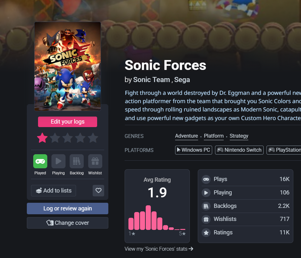The image size is (301, 258).
Task: Rate the game three stars
Action: point(67,138)
